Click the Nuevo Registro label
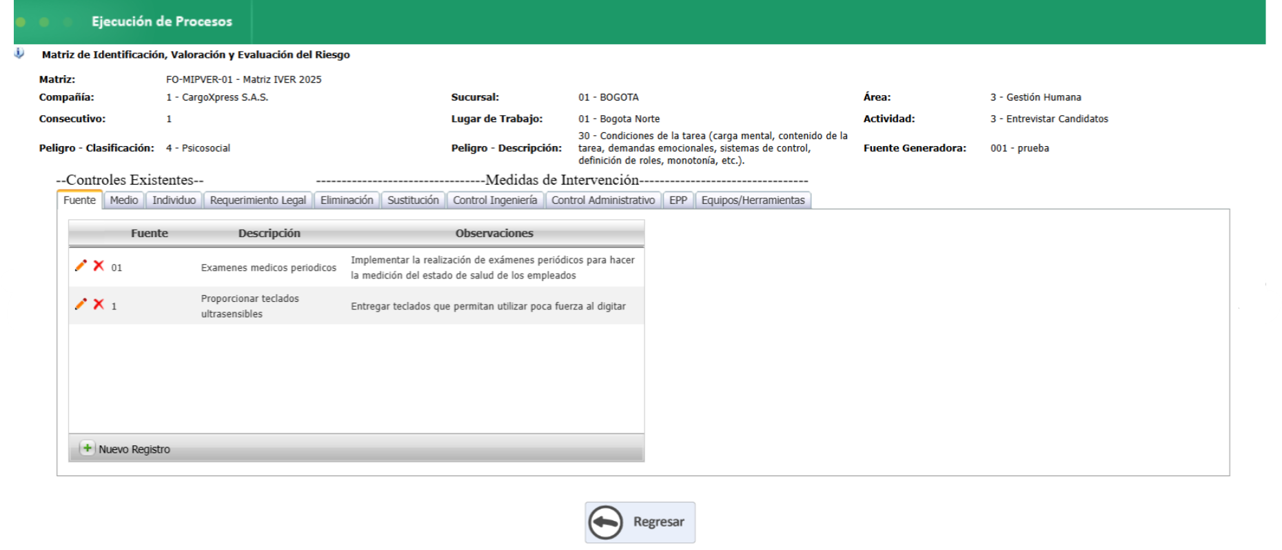 tap(134, 449)
